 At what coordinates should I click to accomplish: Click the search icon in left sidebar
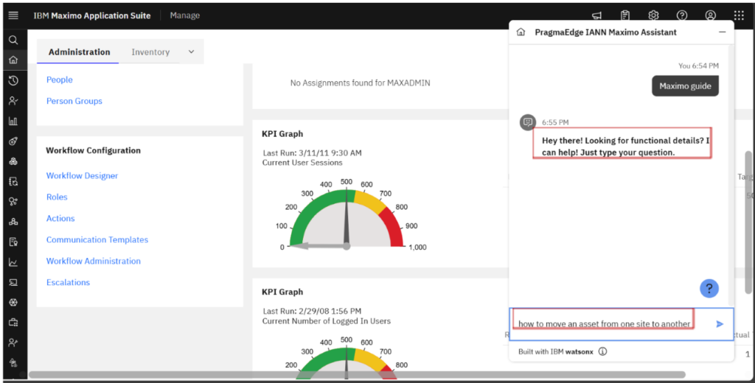13,40
